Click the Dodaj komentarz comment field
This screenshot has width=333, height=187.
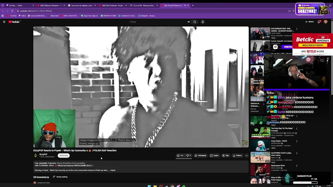coord(44,183)
